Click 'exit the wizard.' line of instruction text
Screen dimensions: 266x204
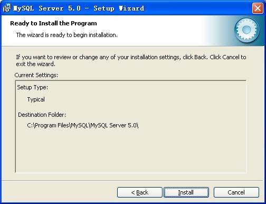coord(36,64)
